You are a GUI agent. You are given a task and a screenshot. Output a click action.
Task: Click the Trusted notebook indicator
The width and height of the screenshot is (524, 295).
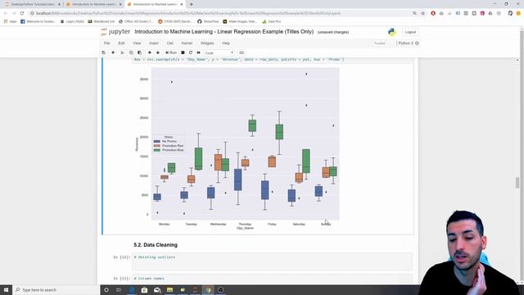[x=380, y=43]
